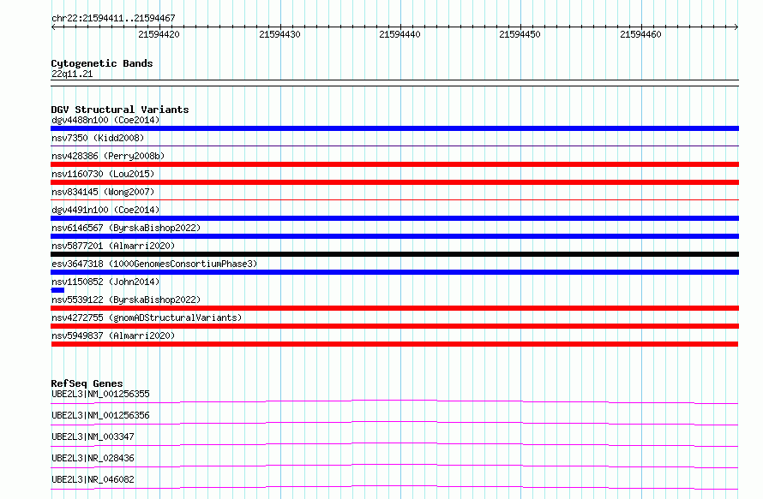Click right arrowhead of coordinate ruler
This screenshot has height=499, width=763.
point(736,27)
